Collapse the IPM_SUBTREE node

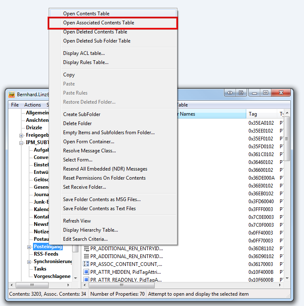tap(21, 143)
